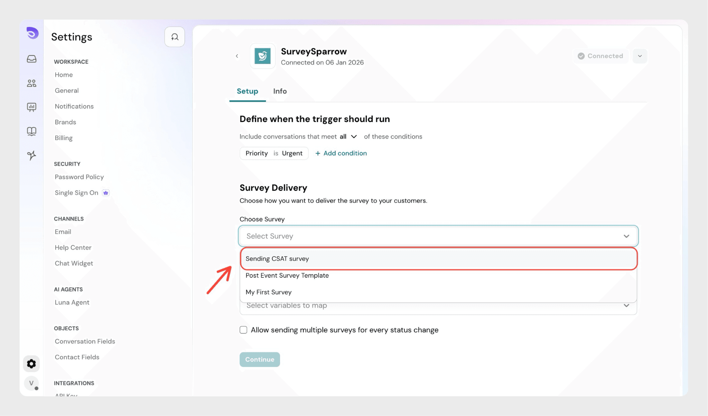This screenshot has height=416, width=708.
Task: Open the inbox icon in left sidebar
Action: point(31,59)
